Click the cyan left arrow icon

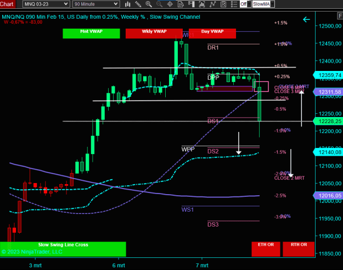point(306,19)
